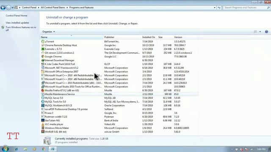This screenshot has height=152, width=271.
Task: Click the WinRAR 5.61 icon
Action: (x=43, y=132)
